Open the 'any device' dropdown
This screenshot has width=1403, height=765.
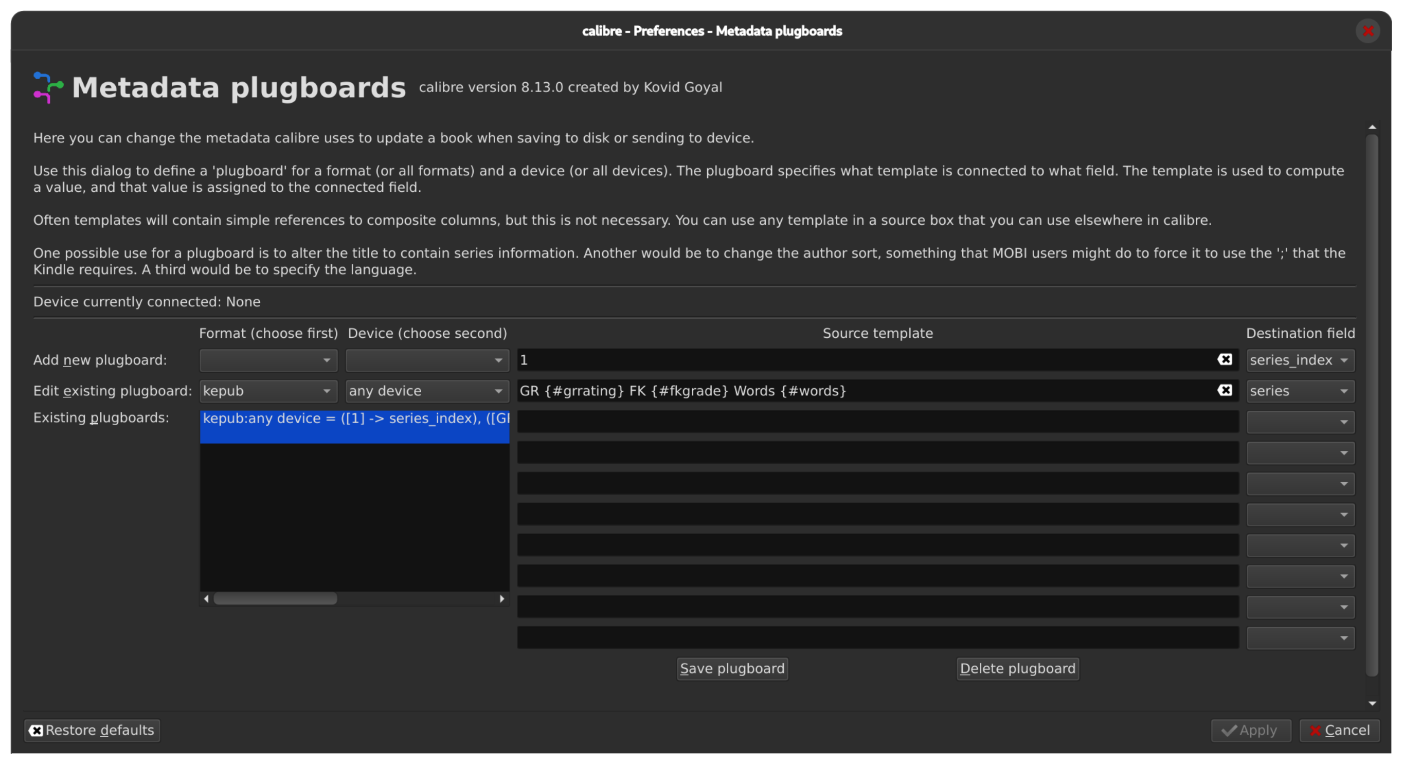coord(427,391)
